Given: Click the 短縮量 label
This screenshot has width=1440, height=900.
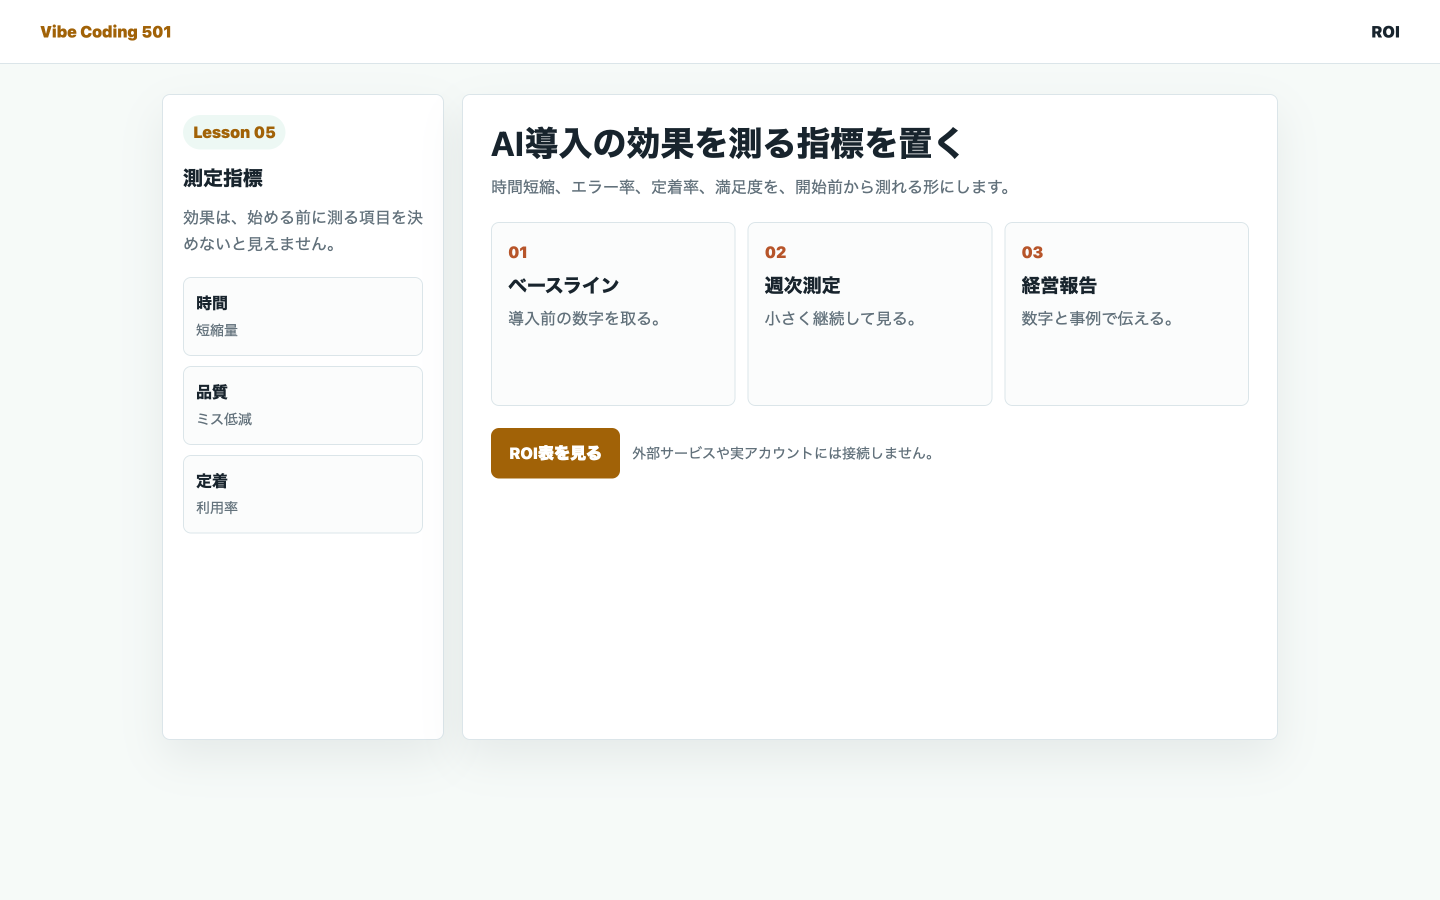Looking at the screenshot, I should coord(217,330).
